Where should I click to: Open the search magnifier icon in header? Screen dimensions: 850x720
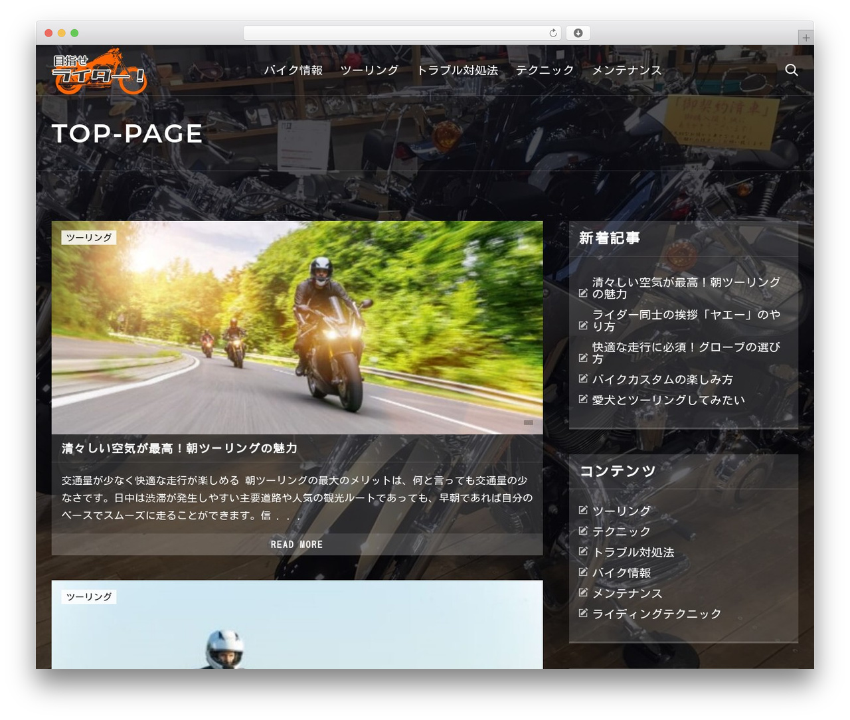(x=791, y=70)
